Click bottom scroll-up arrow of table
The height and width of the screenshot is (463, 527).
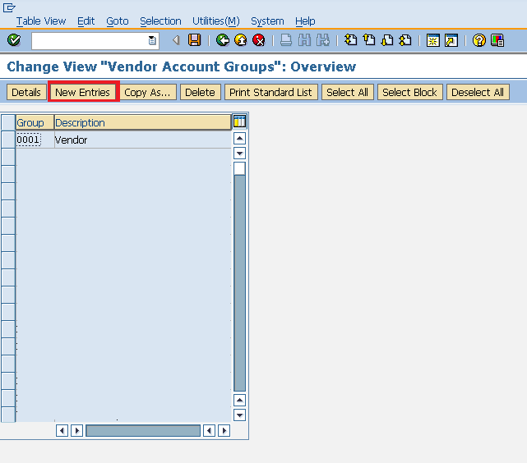point(239,400)
